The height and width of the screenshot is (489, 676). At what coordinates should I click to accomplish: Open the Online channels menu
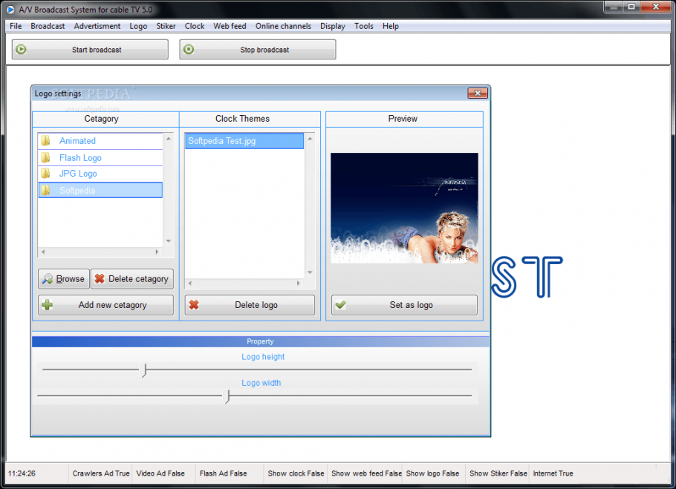[283, 26]
